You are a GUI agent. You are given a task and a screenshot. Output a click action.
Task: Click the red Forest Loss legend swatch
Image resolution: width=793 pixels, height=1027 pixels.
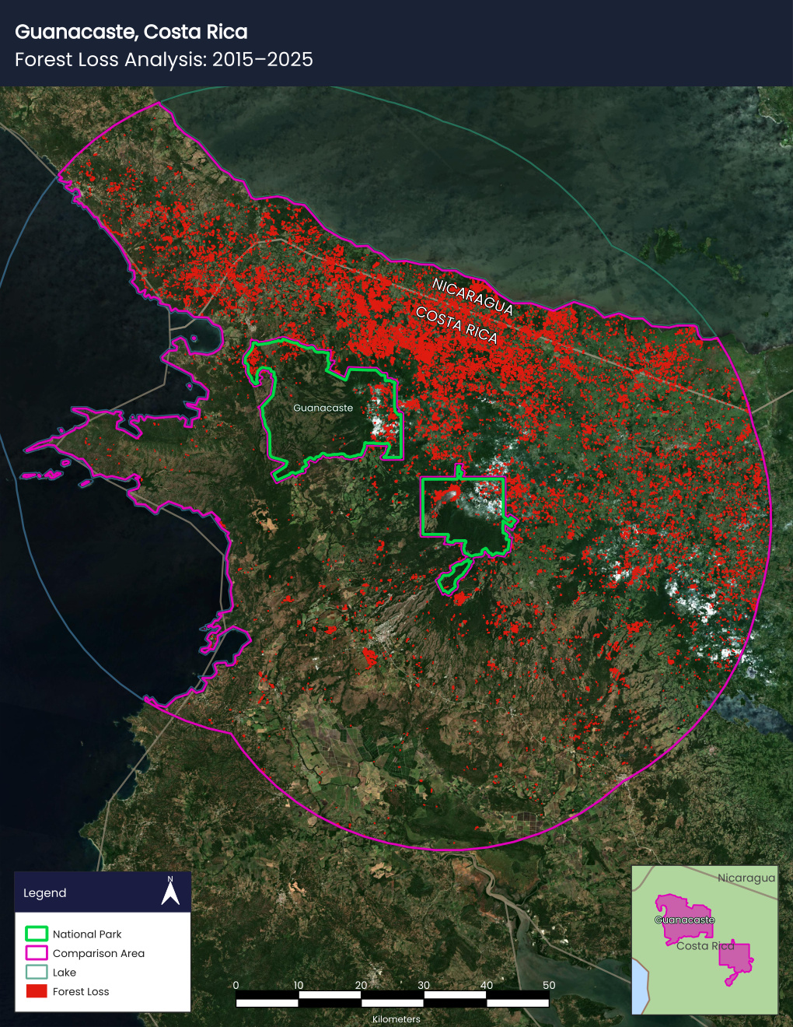37,991
